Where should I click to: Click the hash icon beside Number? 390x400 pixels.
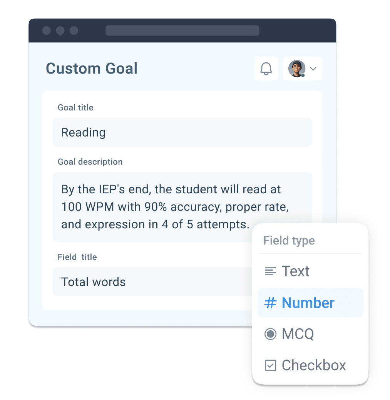click(270, 303)
